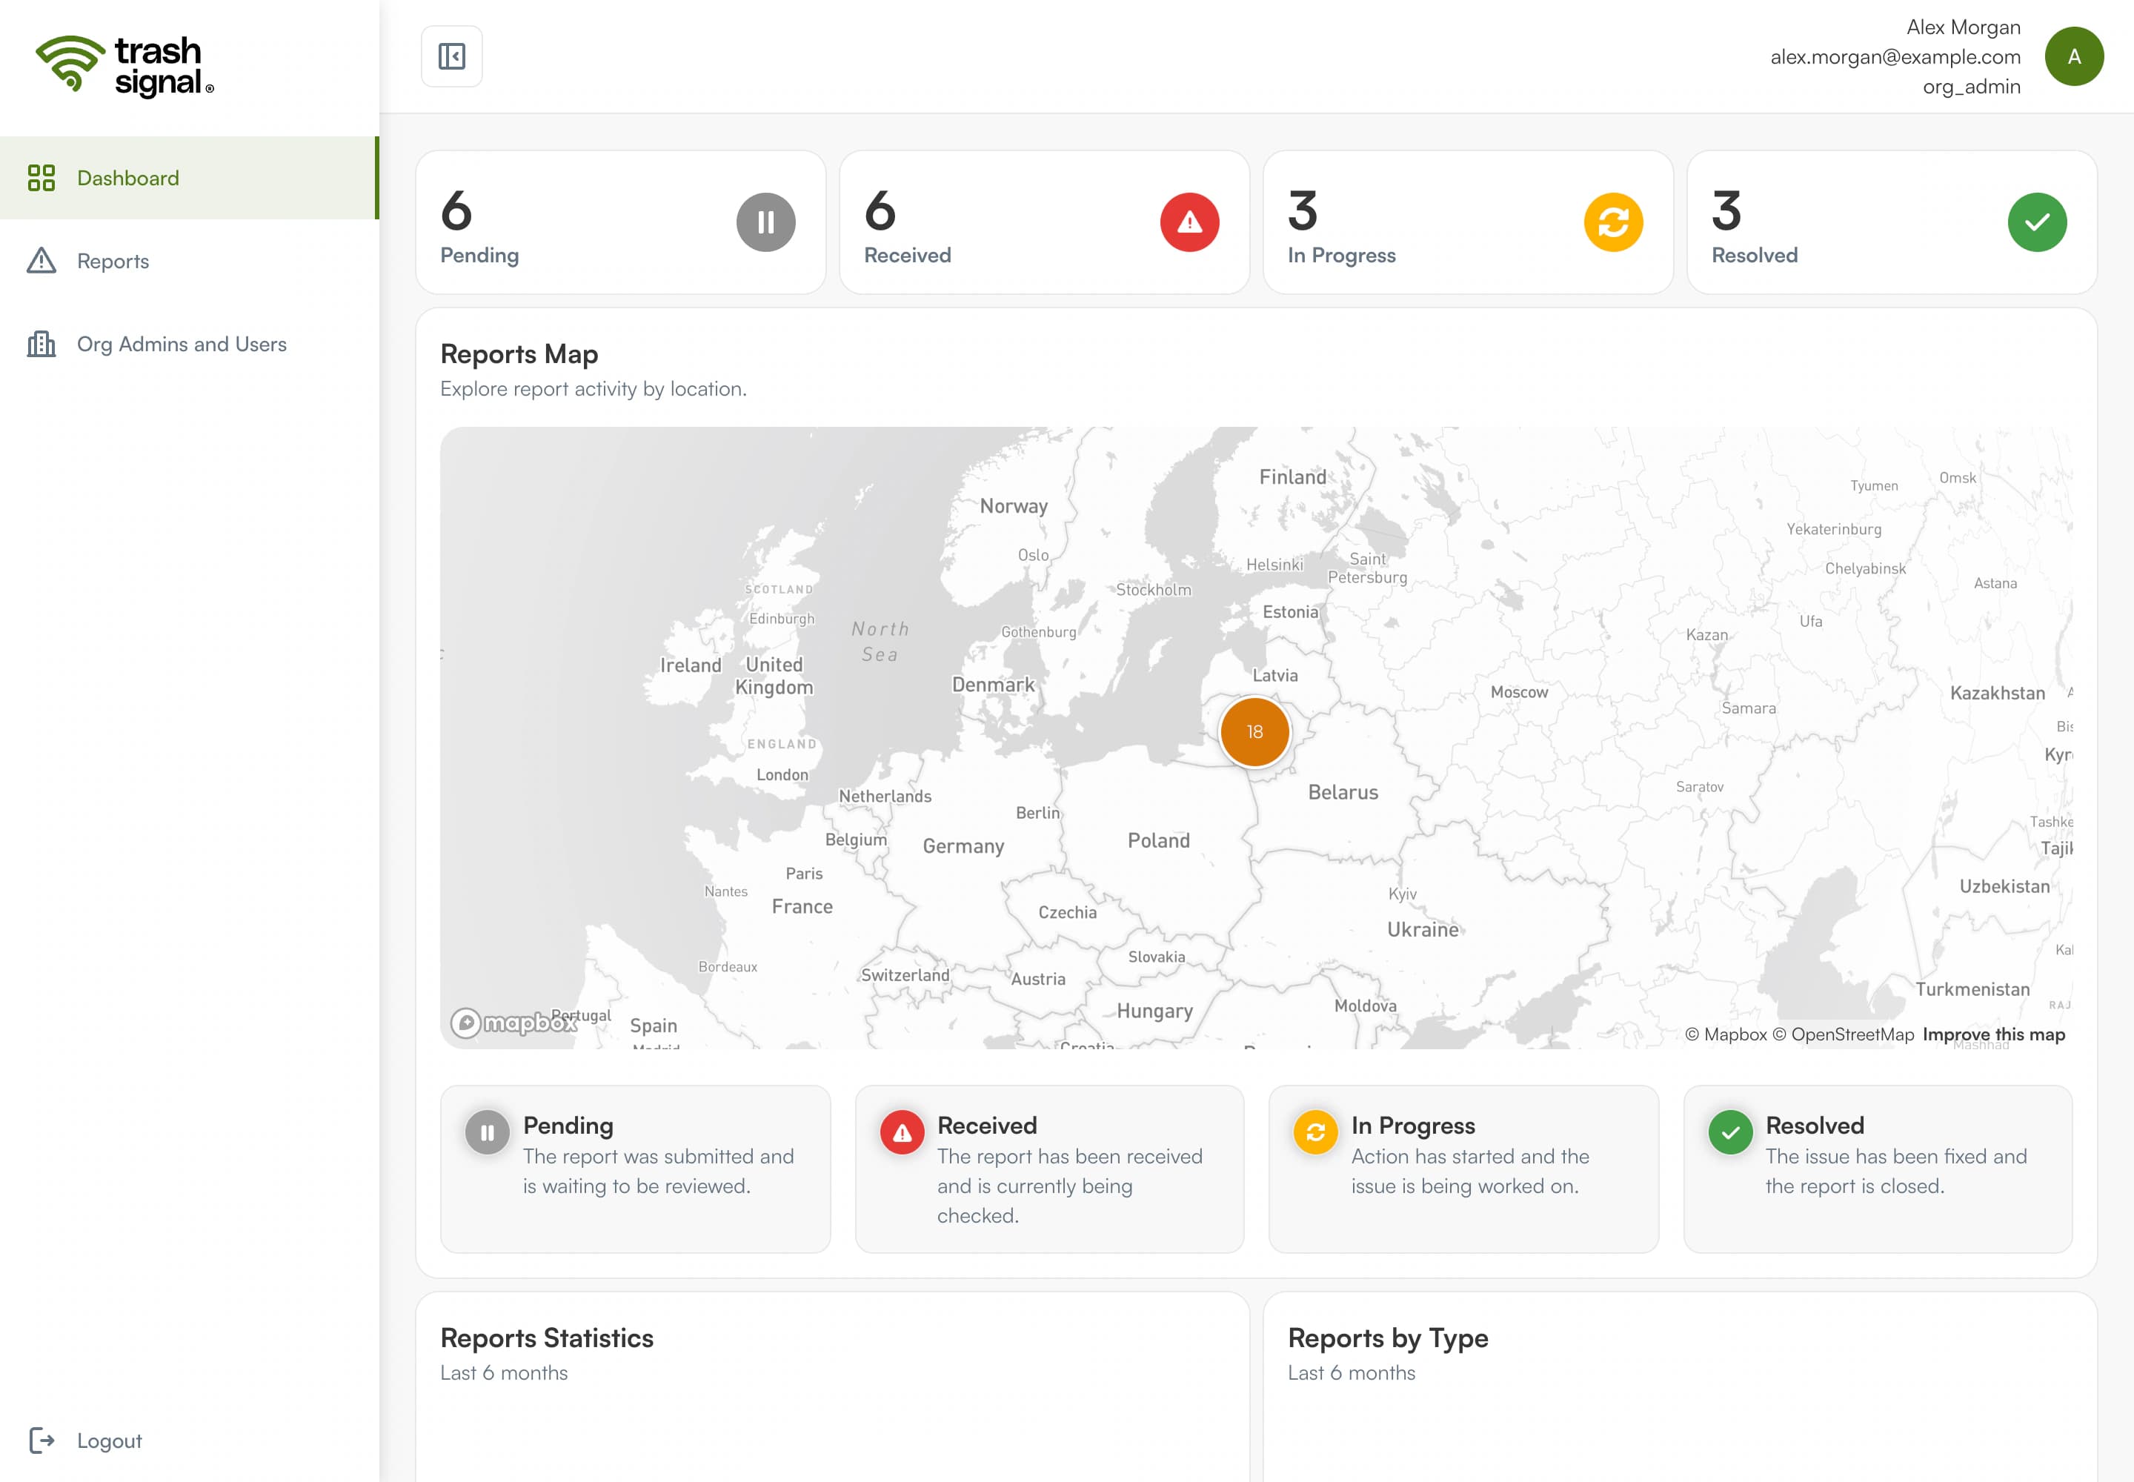Open the user avatar 'A' circle
This screenshot has height=1482, width=2134.
(2074, 56)
